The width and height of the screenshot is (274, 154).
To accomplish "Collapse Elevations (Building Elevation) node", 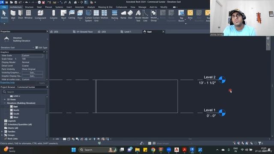I will pos(5,103).
